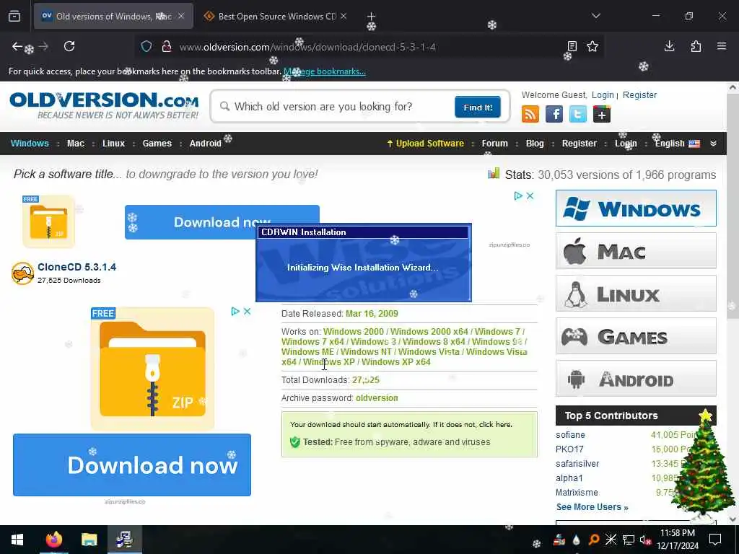This screenshot has height=554, width=739.
Task: Close the top ad with X icon
Action: coord(530,195)
